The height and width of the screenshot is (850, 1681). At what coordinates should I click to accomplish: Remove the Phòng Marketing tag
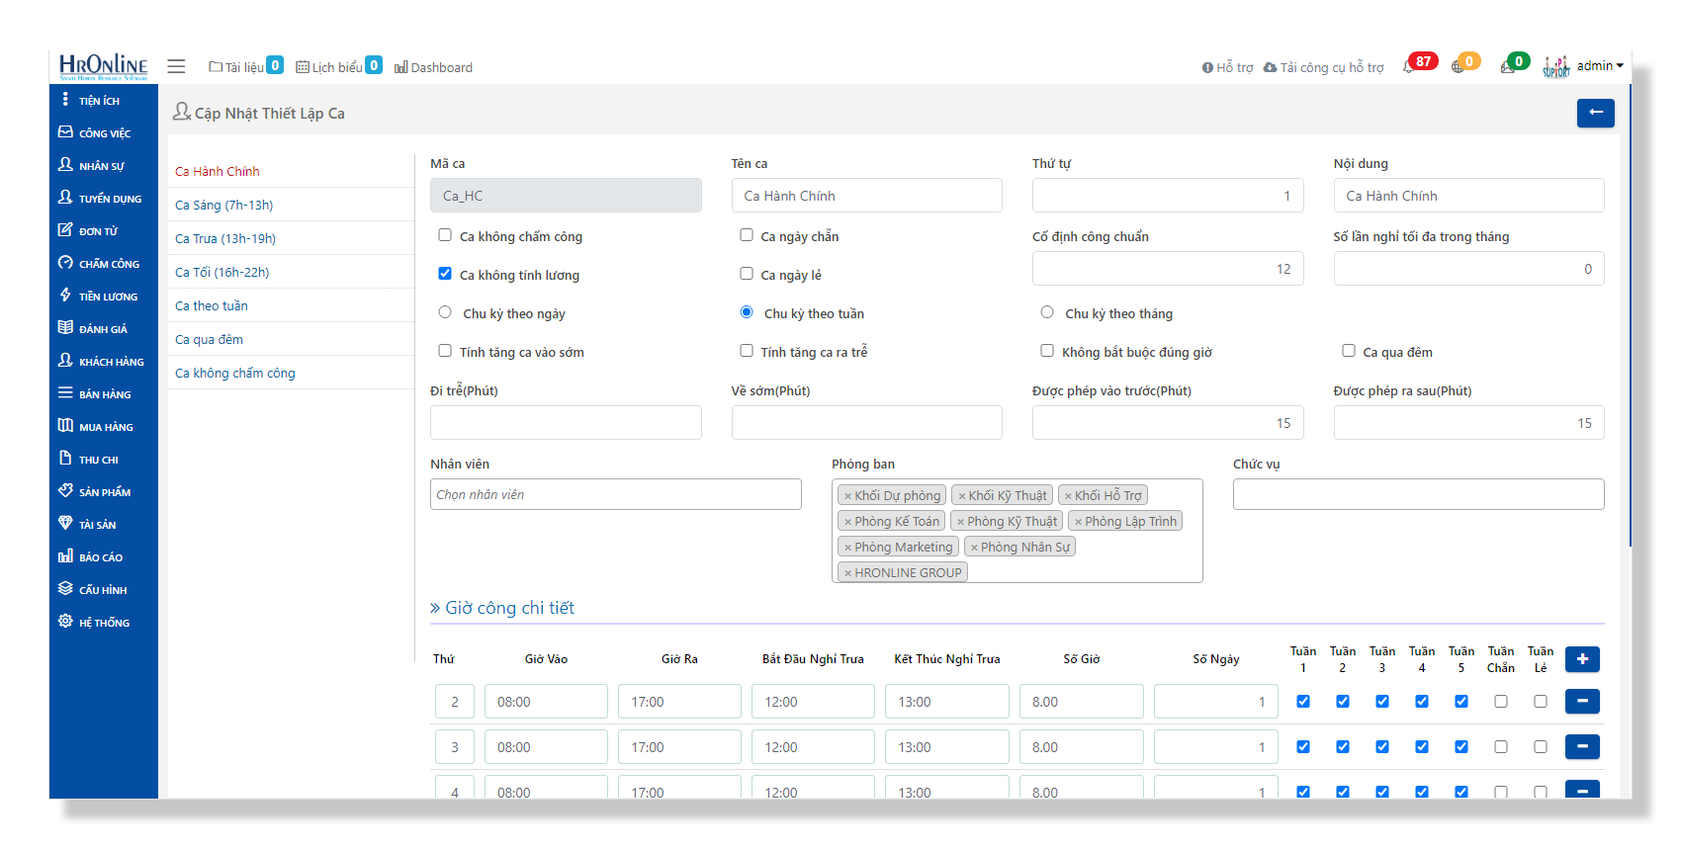(x=847, y=547)
